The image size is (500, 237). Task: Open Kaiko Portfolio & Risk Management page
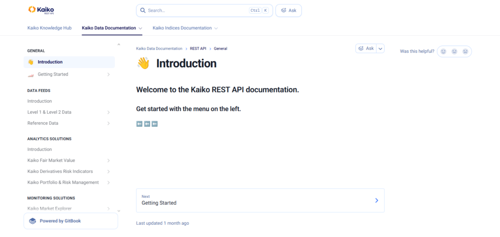pos(63,182)
